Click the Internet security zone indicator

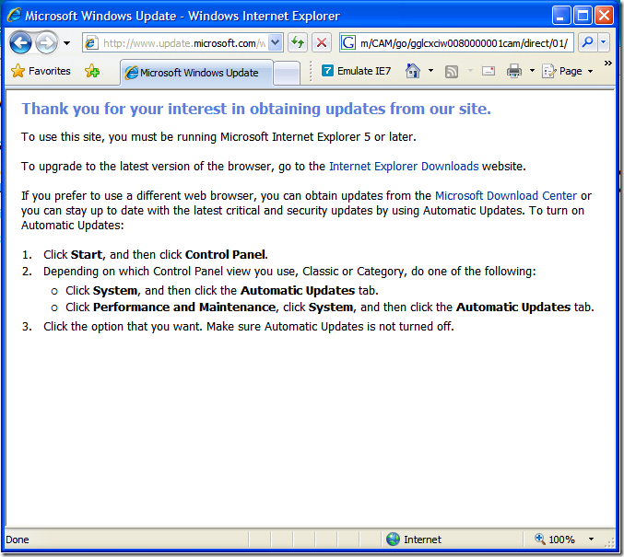pyautogui.click(x=414, y=540)
